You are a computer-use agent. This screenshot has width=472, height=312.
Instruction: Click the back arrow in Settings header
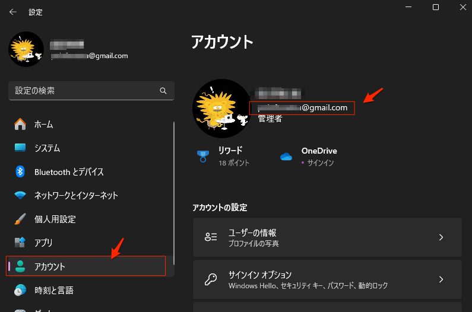point(12,12)
